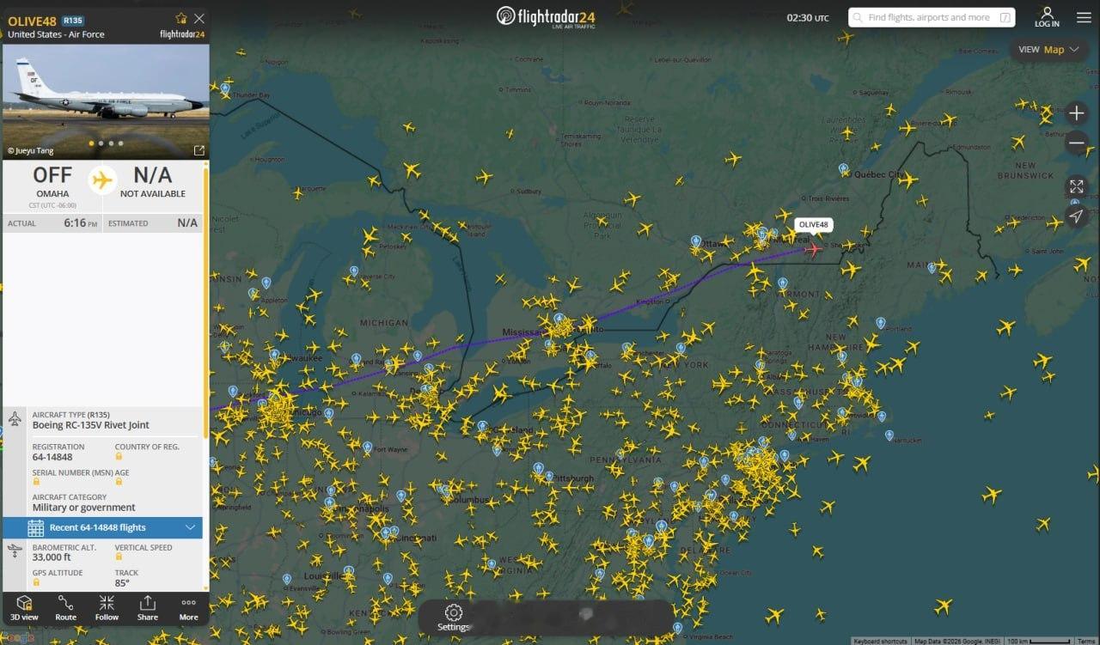
Task: Open the 3D view
Action: 24,607
